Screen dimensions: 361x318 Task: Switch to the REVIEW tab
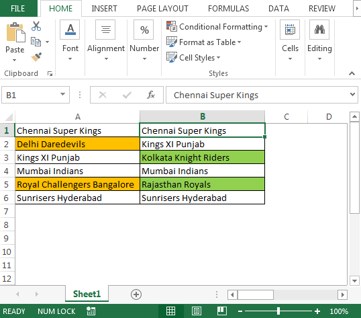tap(322, 9)
